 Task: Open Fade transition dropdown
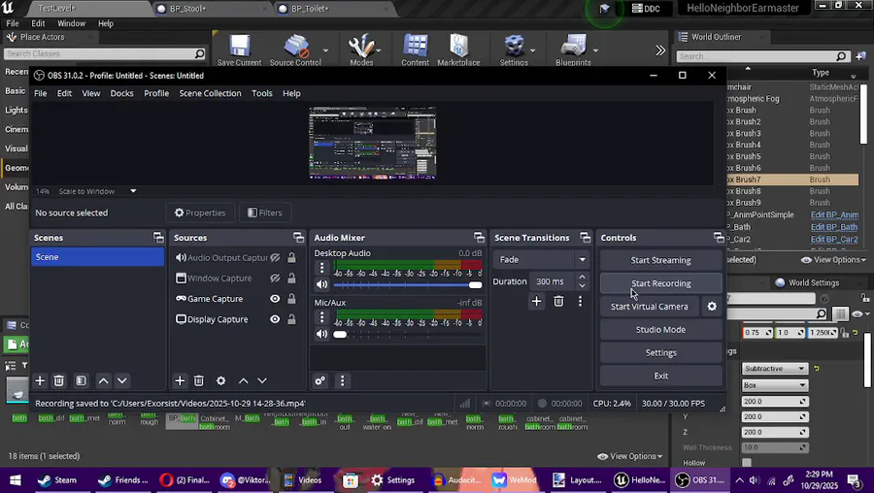click(541, 259)
